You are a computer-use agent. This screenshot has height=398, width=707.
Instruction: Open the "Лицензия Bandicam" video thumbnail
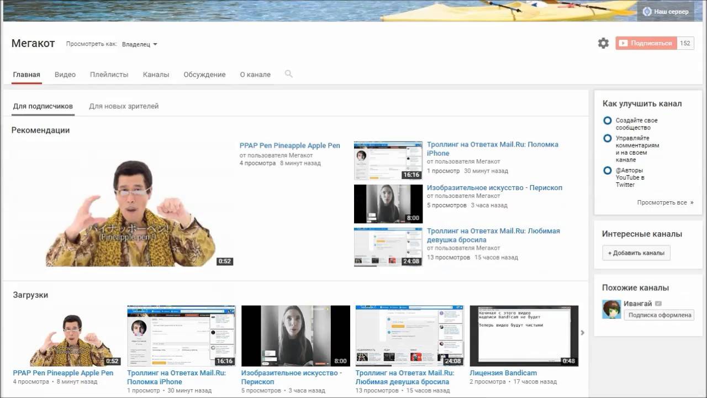(x=524, y=336)
